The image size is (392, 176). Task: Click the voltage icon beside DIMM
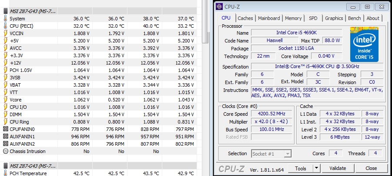[x=6, y=114]
